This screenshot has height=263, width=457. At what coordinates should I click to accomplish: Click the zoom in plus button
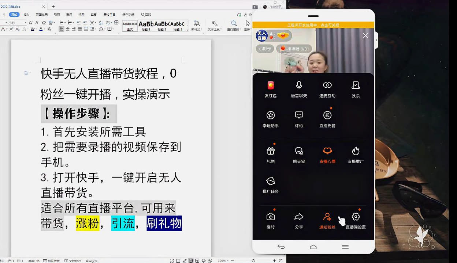point(274,261)
